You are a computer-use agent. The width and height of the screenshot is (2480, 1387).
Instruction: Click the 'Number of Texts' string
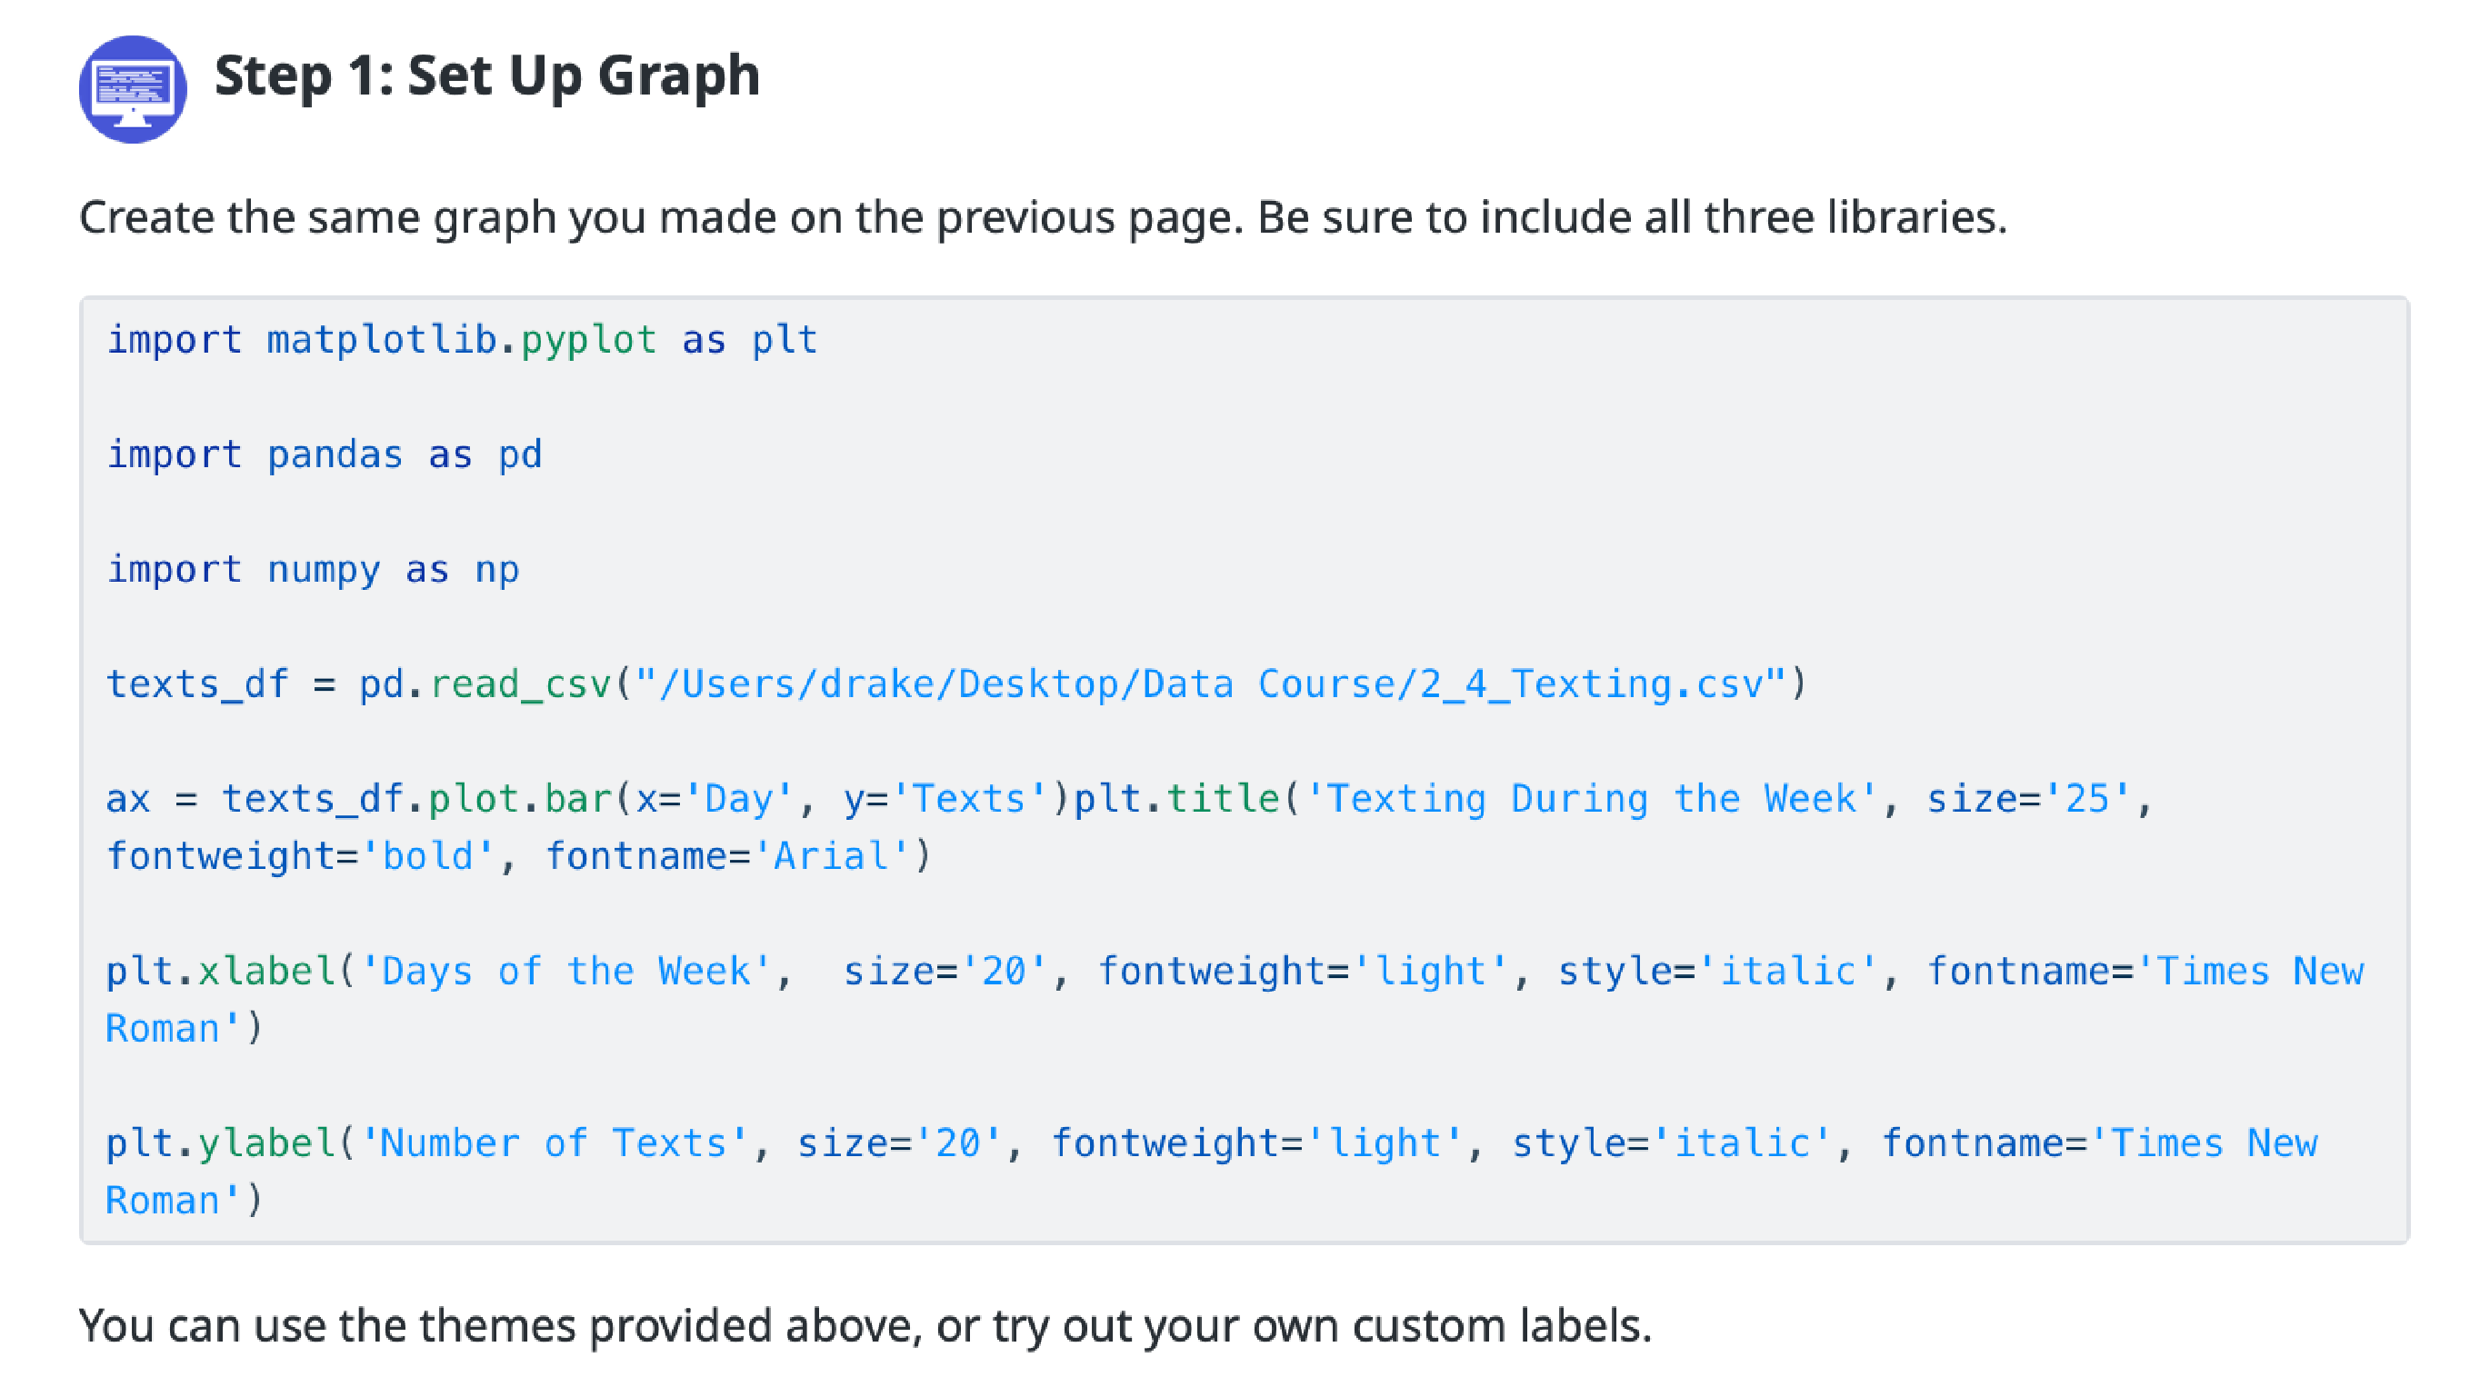[x=554, y=1143]
